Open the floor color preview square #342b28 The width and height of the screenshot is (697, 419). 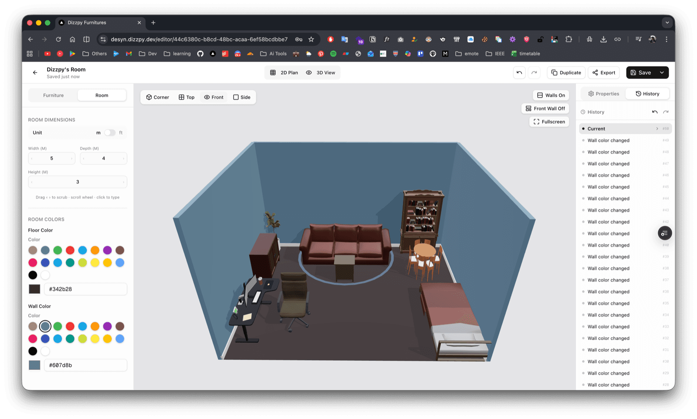point(34,289)
